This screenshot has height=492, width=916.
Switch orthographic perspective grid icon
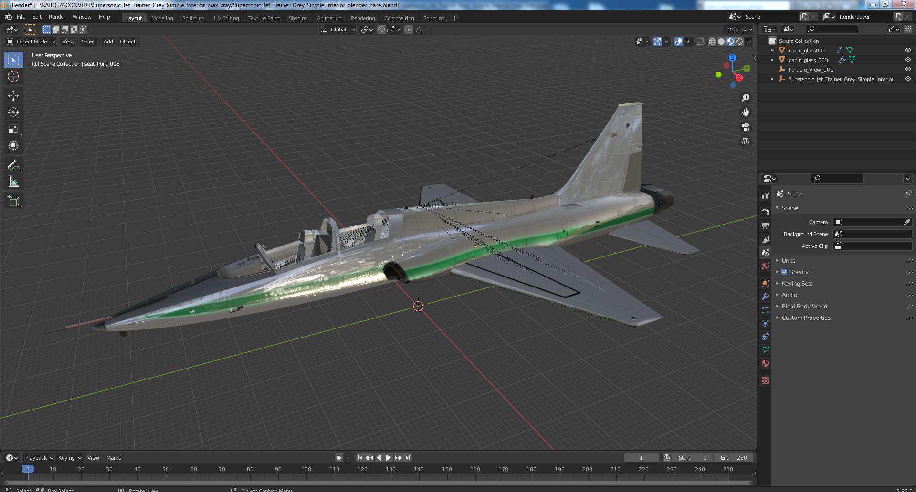pos(746,142)
